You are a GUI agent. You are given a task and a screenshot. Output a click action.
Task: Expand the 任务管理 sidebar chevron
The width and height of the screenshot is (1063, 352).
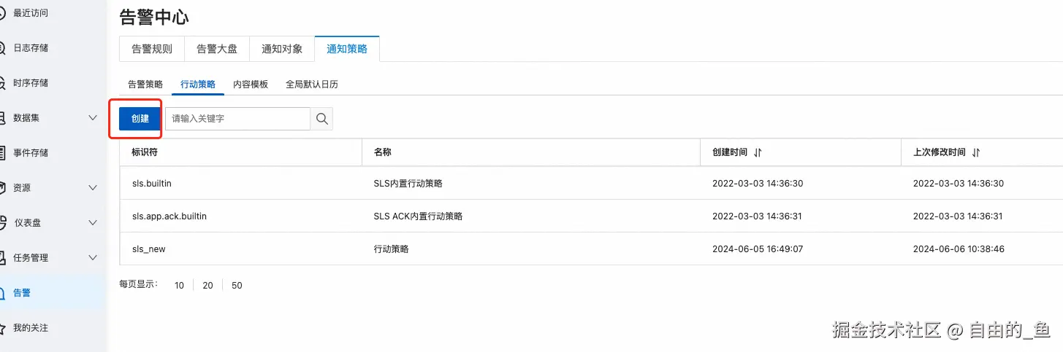coord(93,258)
